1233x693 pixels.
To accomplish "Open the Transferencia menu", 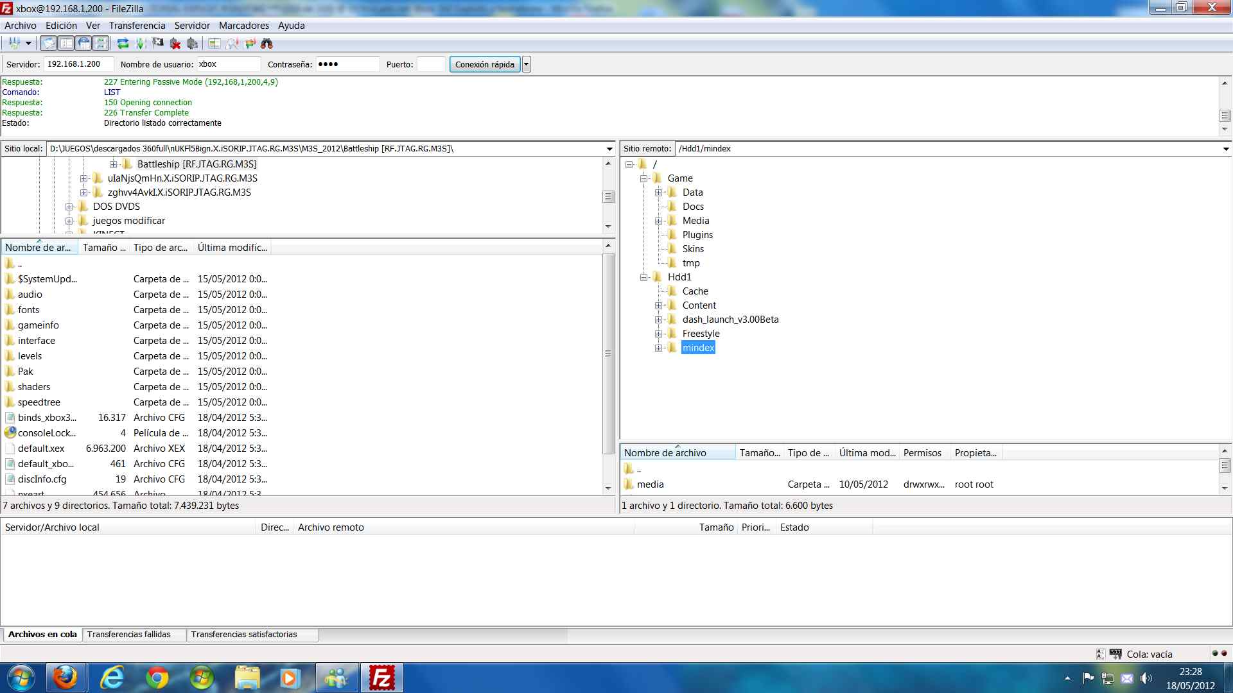I will [137, 26].
